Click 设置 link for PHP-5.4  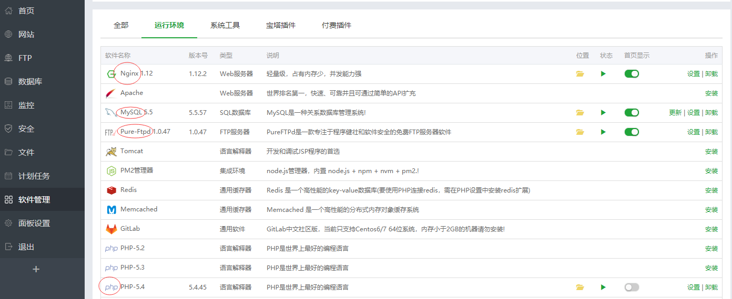tap(693, 287)
